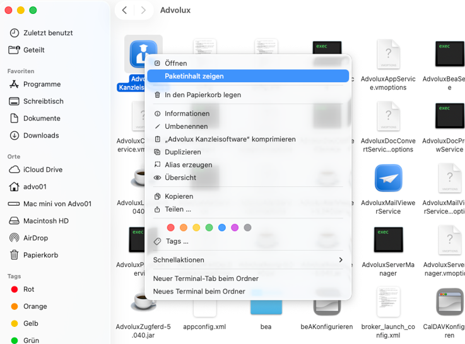The height and width of the screenshot is (344, 465).
Task: Choose Neues Terminal beim Ordner
Action: [x=199, y=291]
